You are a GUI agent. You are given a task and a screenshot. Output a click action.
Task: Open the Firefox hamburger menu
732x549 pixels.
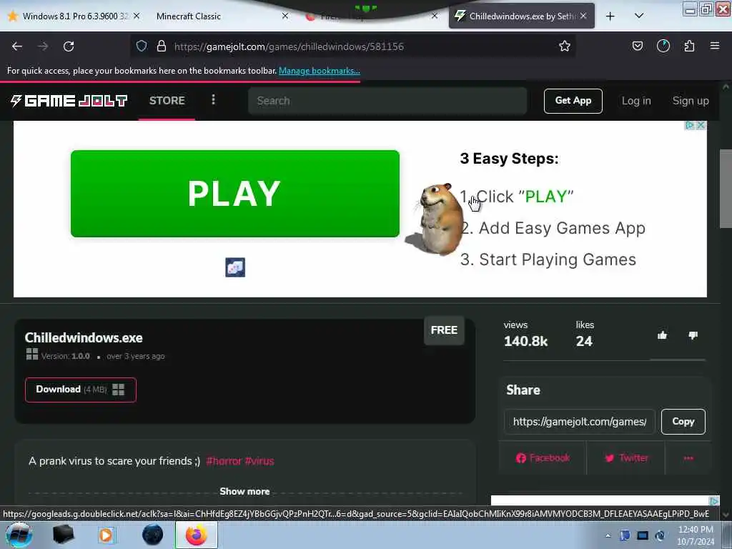pyautogui.click(x=715, y=46)
